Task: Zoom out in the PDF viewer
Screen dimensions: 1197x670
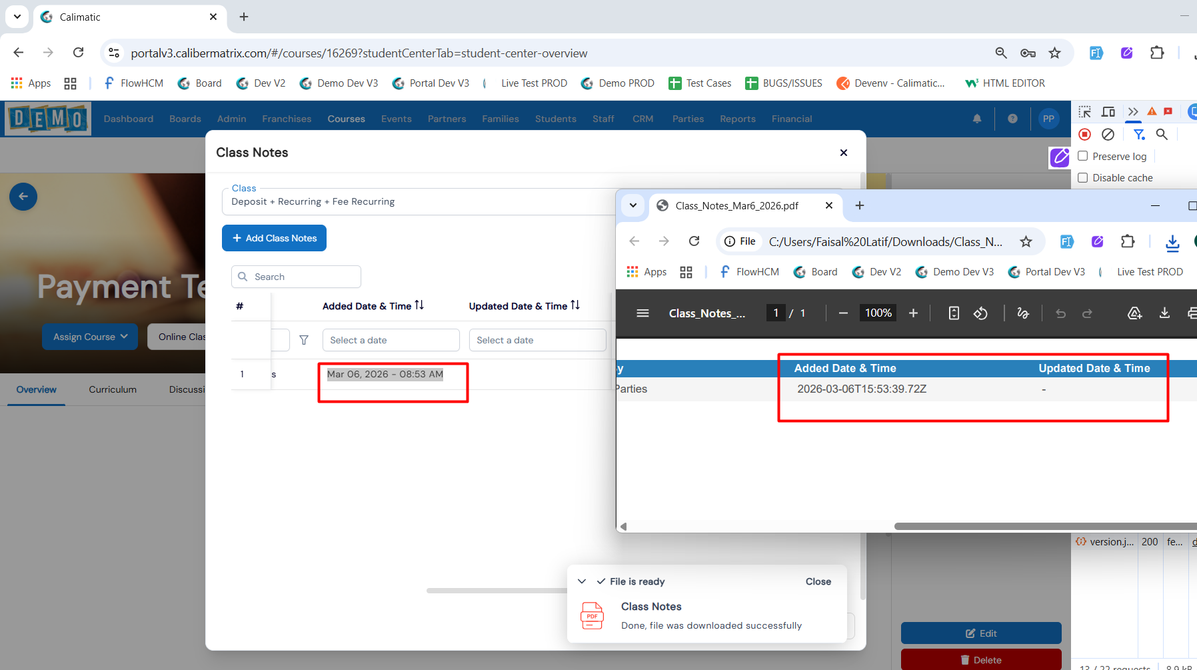Action: click(843, 313)
